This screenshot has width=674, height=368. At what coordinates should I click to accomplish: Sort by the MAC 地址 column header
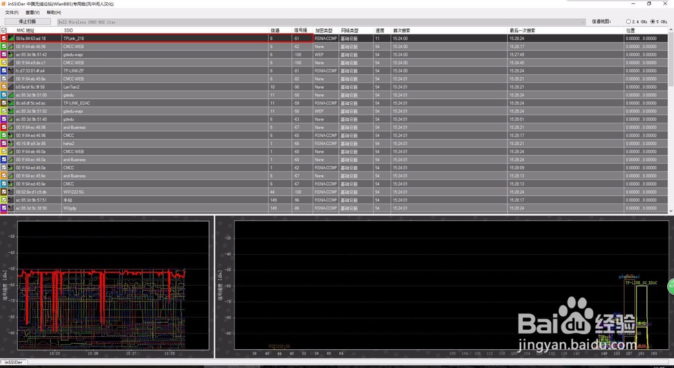pyautogui.click(x=38, y=30)
